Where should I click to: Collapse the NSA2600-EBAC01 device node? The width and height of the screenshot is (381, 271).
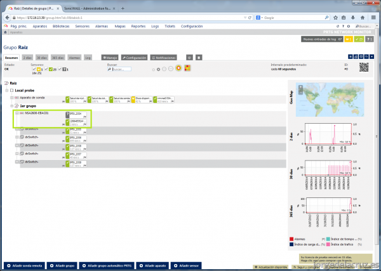(17, 113)
